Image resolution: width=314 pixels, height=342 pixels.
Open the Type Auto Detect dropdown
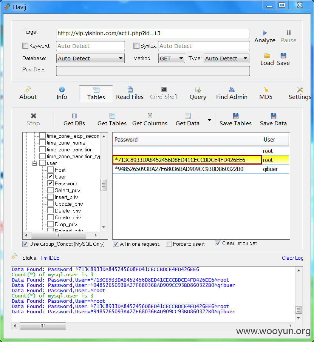coord(226,59)
